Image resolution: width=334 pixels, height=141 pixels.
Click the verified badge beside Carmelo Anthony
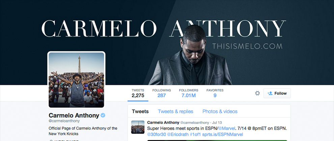pyautogui.click(x=103, y=115)
